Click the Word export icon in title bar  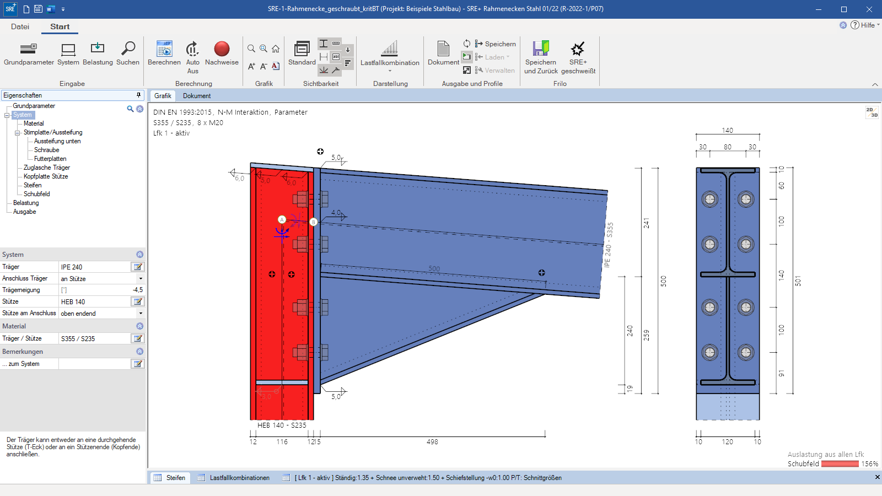pyautogui.click(x=50, y=9)
